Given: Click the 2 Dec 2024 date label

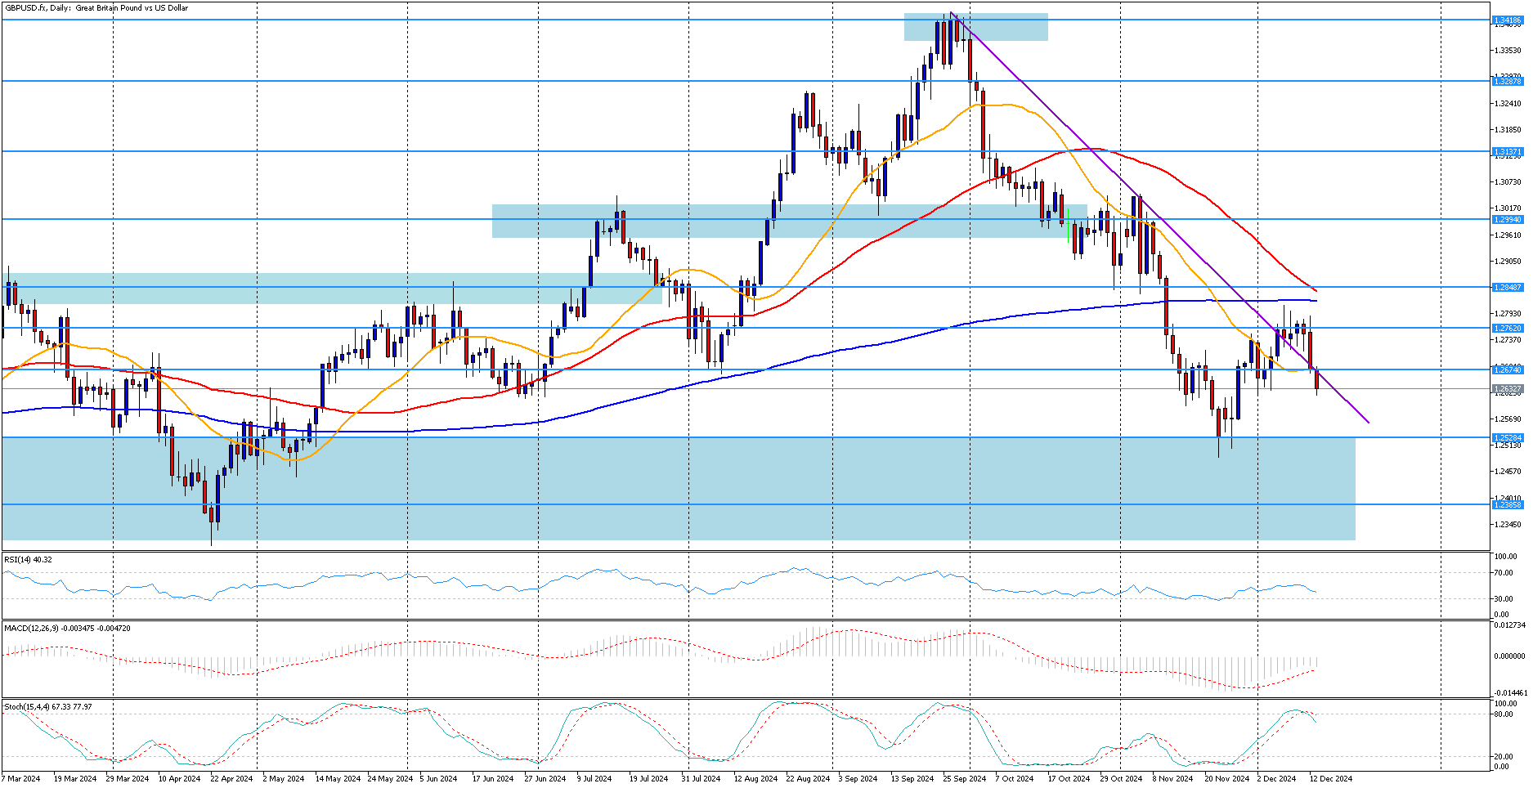Looking at the screenshot, I should click(1276, 778).
